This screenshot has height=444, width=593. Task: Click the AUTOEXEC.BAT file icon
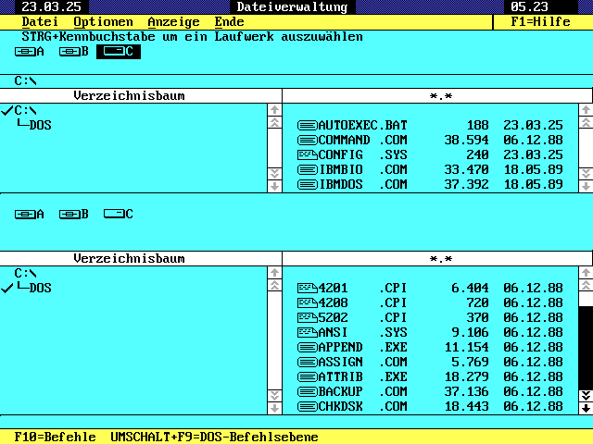pyautogui.click(x=307, y=126)
